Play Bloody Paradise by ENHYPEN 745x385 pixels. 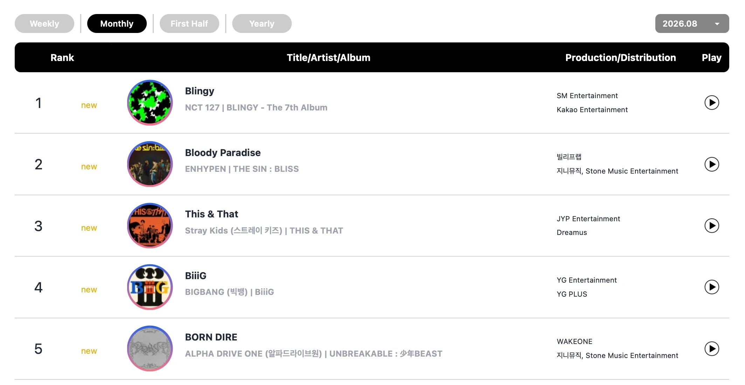pos(711,164)
